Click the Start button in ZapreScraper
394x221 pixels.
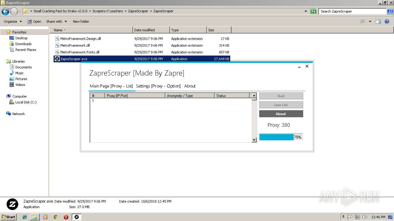coord(281,96)
